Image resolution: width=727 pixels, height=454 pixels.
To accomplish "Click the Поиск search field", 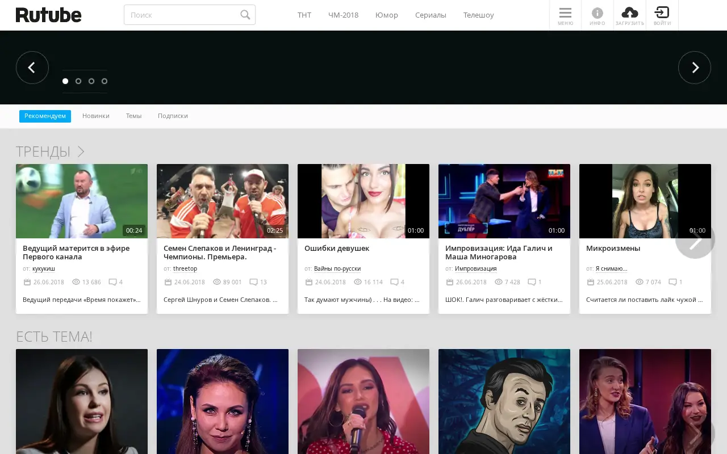I will click(x=190, y=15).
